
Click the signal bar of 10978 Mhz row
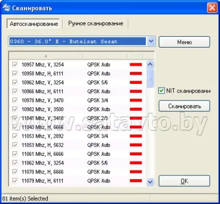click(x=136, y=100)
